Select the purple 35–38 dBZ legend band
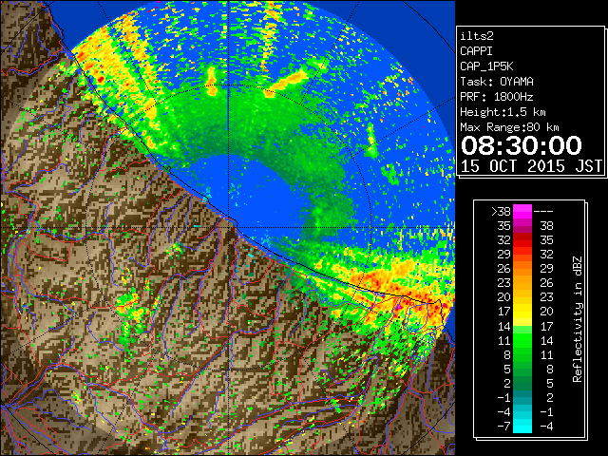This screenshot has height=456, width=608. 522,226
